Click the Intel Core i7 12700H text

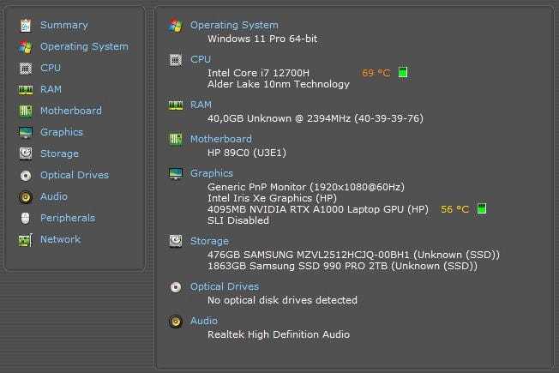(x=258, y=73)
